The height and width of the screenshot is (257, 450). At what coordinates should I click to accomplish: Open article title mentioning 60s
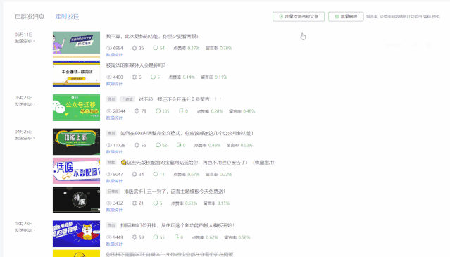coord(187,133)
